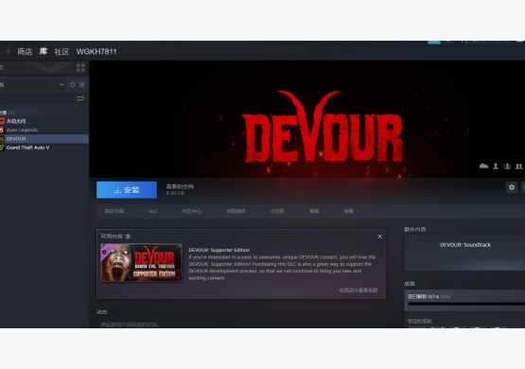Click the single-player person icon
Image resolution: width=525 pixels, height=369 pixels.
click(x=496, y=167)
